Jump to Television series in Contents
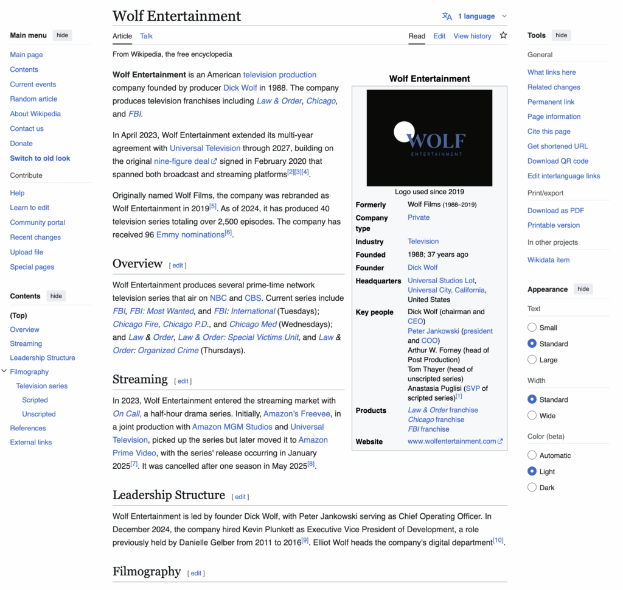The width and height of the screenshot is (623, 590). coord(42,386)
